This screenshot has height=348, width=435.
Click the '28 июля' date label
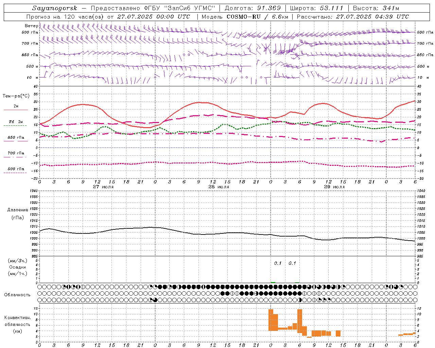pos(219,187)
